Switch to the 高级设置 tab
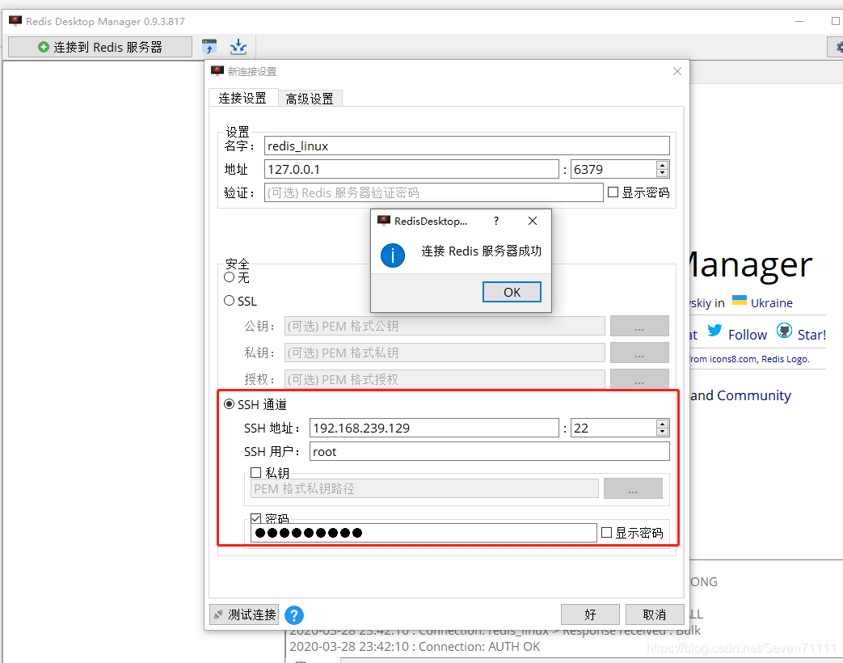Viewport: 843px width, 663px height. (310, 99)
